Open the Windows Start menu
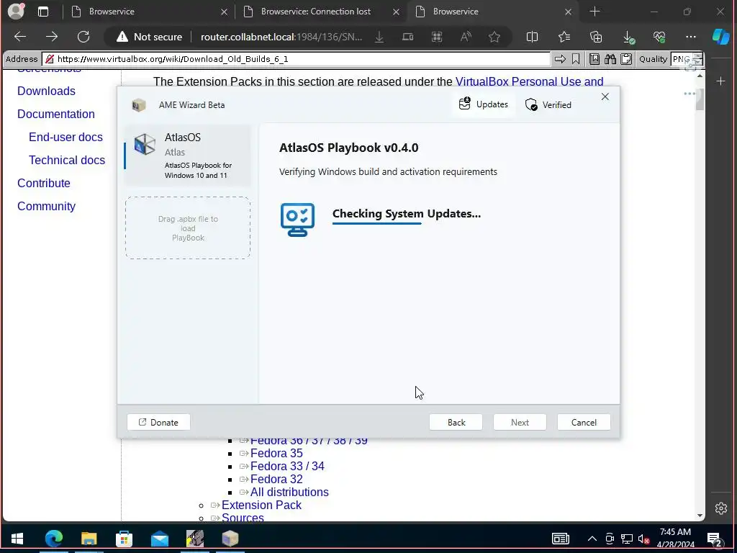Image resolution: width=737 pixels, height=553 pixels. [17, 539]
